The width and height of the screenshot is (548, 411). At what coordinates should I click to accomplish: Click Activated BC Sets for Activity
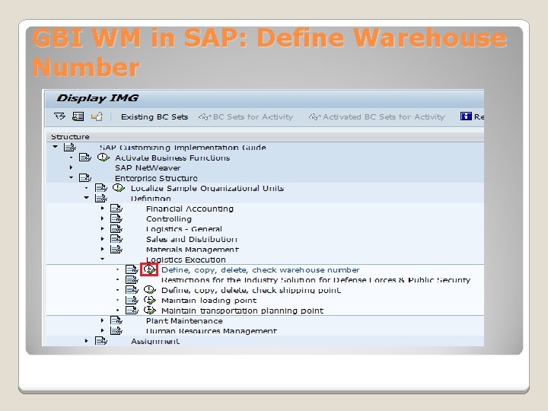pos(377,116)
